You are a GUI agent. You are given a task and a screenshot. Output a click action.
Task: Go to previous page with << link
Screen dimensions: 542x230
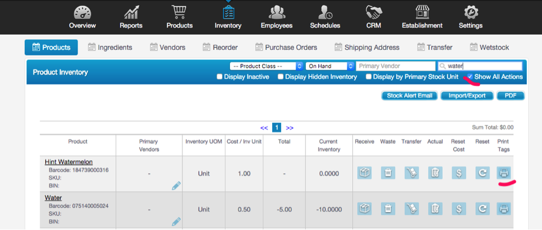click(264, 128)
